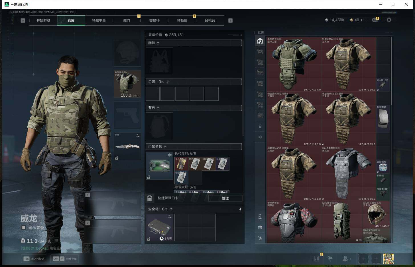
Task: Open the statistics bar-chart icon
Action: pyautogui.click(x=317, y=259)
